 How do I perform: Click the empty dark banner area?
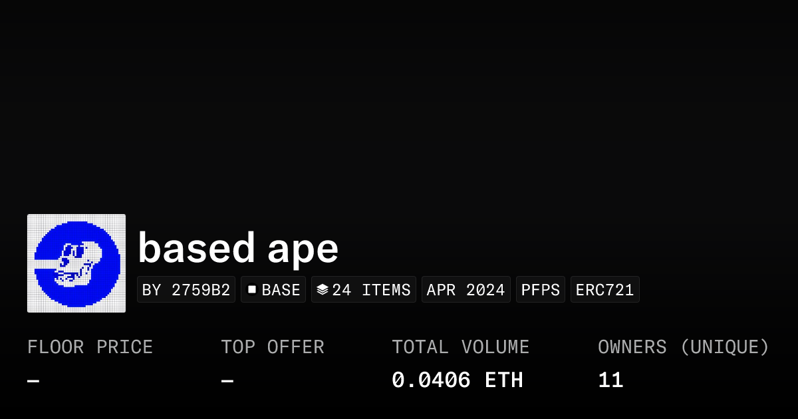[x=399, y=100]
